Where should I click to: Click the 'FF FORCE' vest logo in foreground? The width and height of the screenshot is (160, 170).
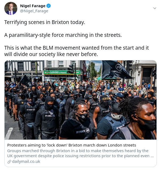(x=83, y=131)
